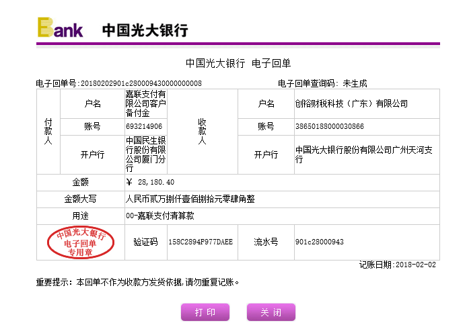Click payee bank 中国光大银行股份有限公司广州天河支行
Image resolution: width=465 pixels, height=329 pixels.
(x=365, y=150)
